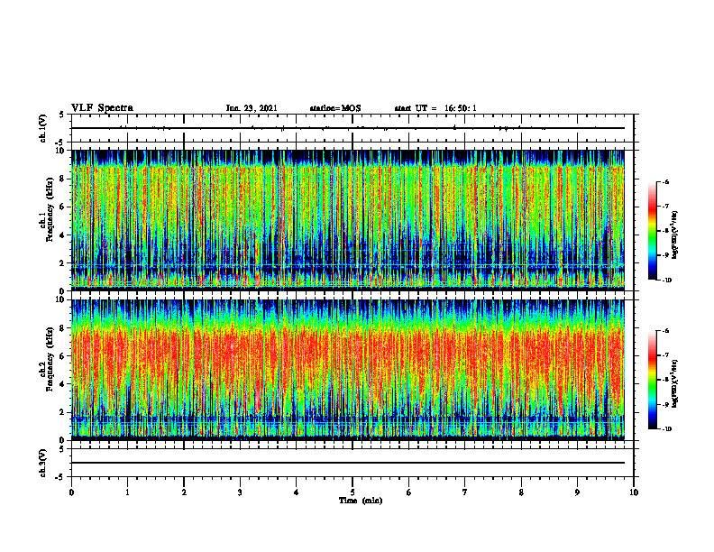Click the "5" tick on ch.1(V) axis
Viewport: 714px width, 552px height.
(x=62, y=115)
